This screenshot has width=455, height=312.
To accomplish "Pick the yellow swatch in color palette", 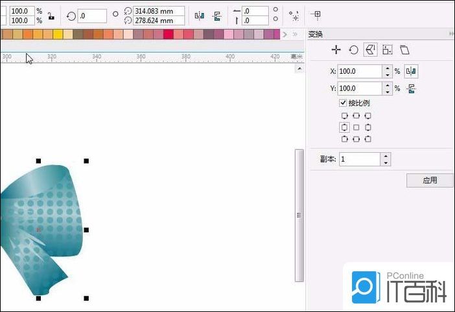I will (x=58, y=34).
